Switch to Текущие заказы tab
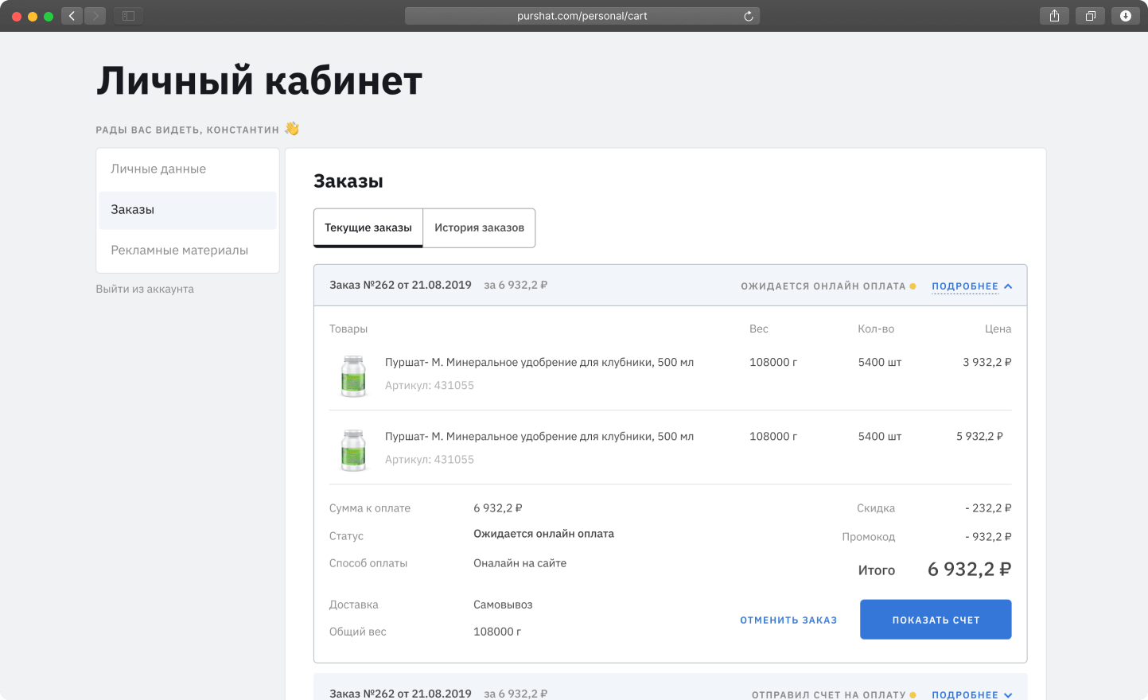The width and height of the screenshot is (1148, 700). point(368,227)
